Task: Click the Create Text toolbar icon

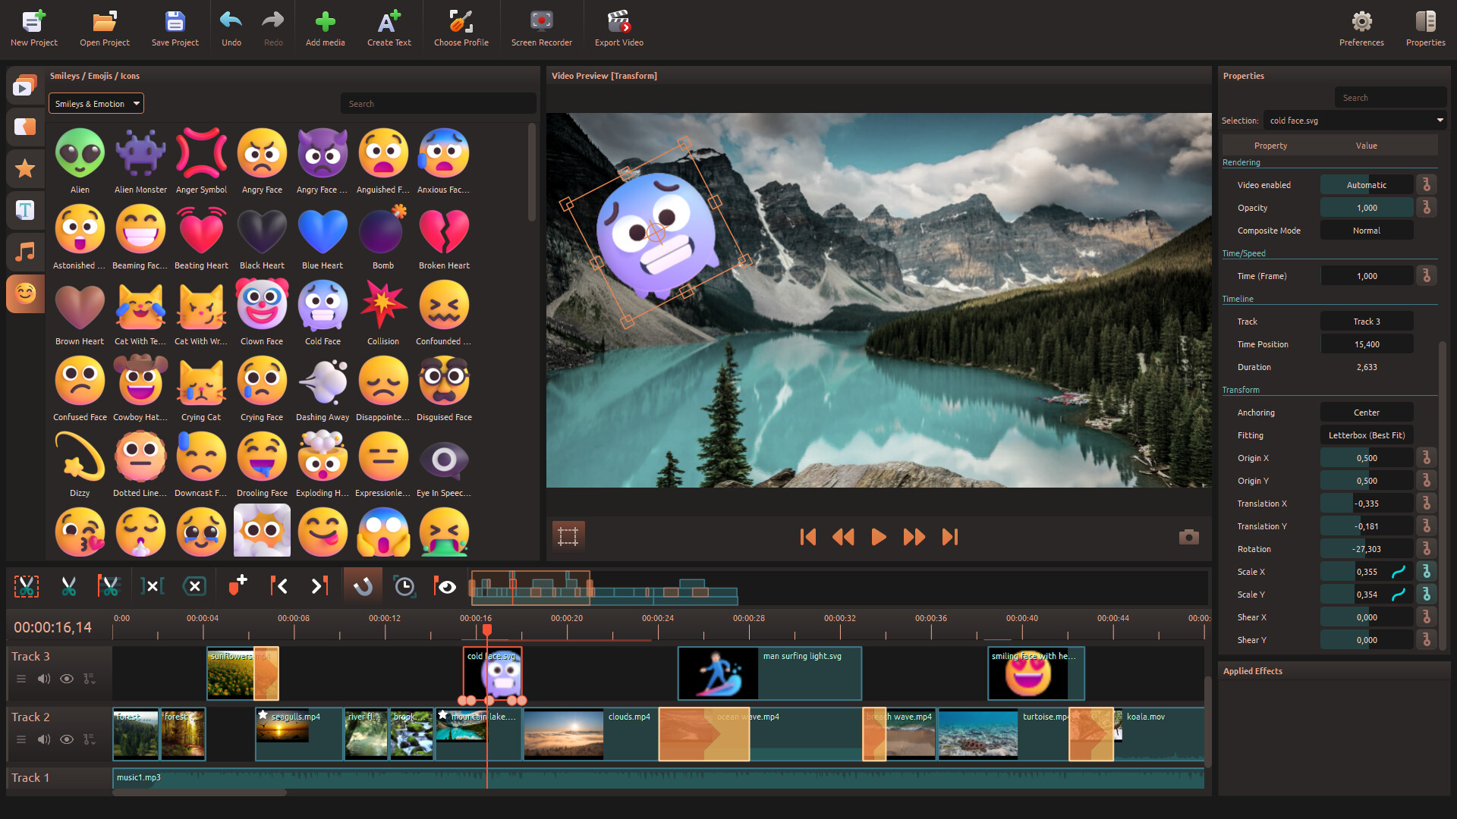Action: [389, 29]
